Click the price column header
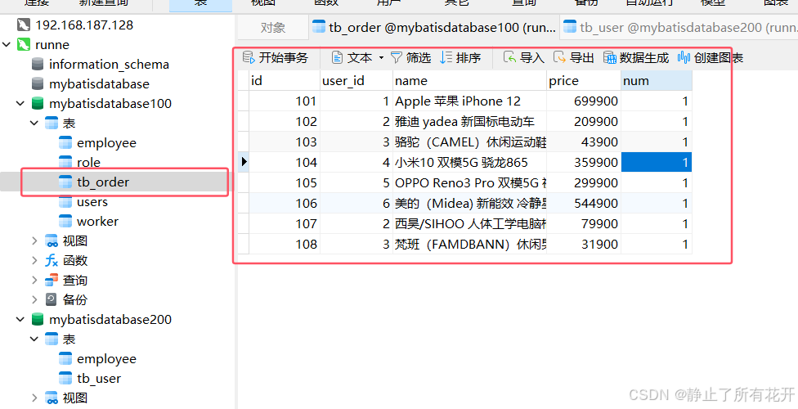Screen dimensions: 798x409 click(584, 81)
